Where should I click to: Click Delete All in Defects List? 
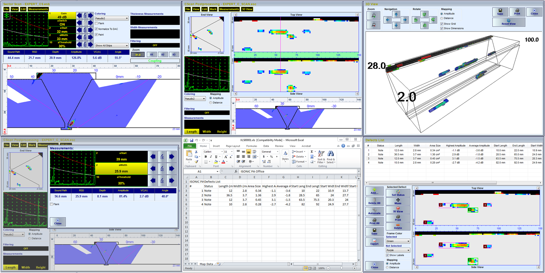point(374,201)
